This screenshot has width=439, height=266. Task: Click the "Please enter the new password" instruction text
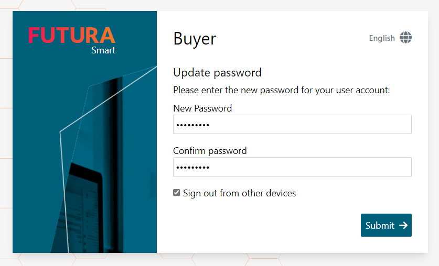[282, 90]
